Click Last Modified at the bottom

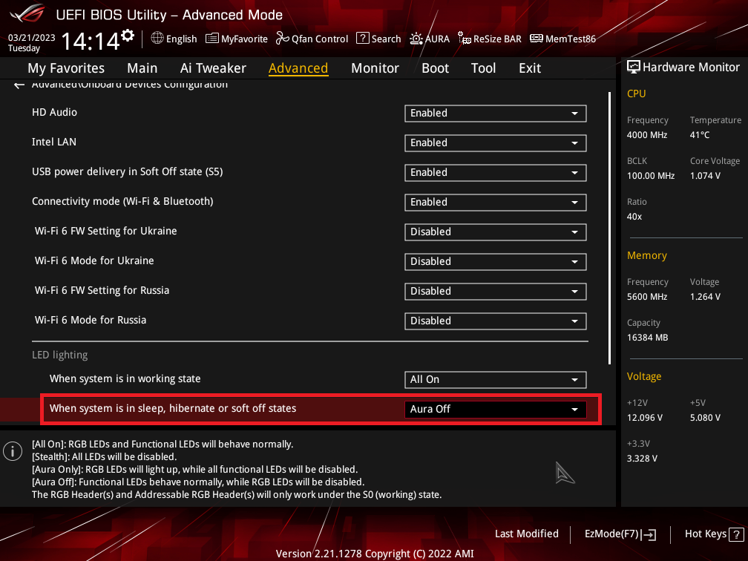coord(526,534)
